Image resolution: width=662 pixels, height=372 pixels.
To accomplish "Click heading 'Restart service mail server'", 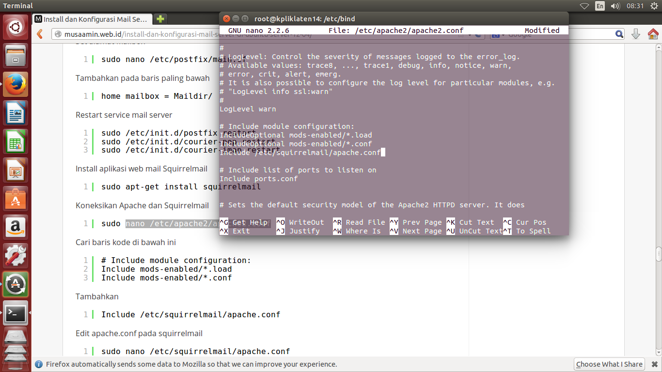I will coord(124,115).
